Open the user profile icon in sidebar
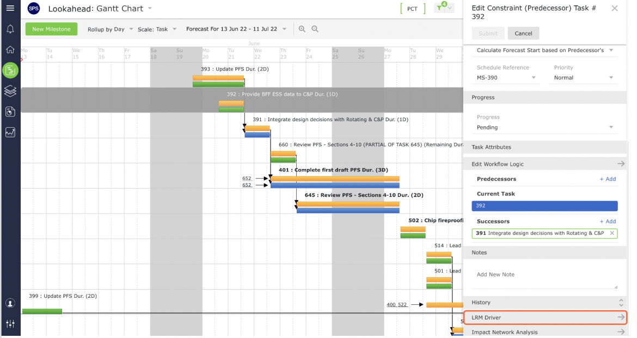 [10, 303]
